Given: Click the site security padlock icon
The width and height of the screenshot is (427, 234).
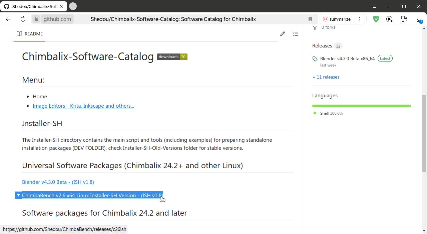Looking at the screenshot, I should point(36,19).
